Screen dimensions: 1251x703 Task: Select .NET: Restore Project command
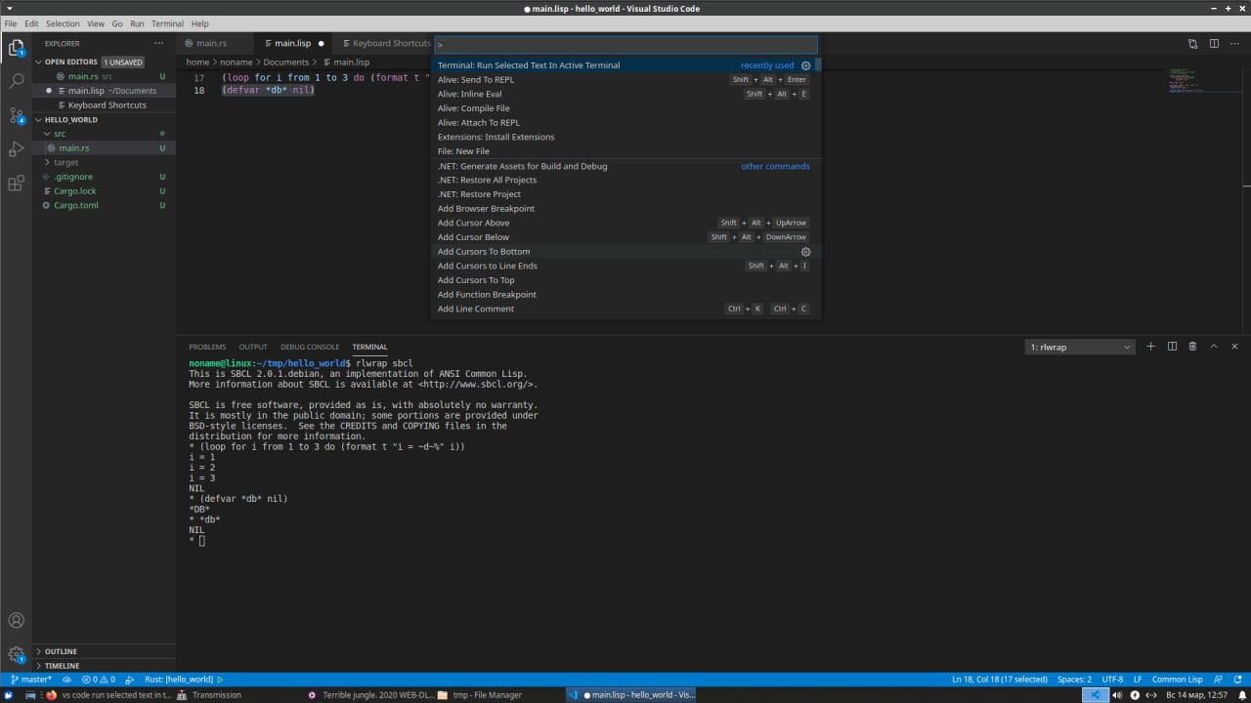625,194
